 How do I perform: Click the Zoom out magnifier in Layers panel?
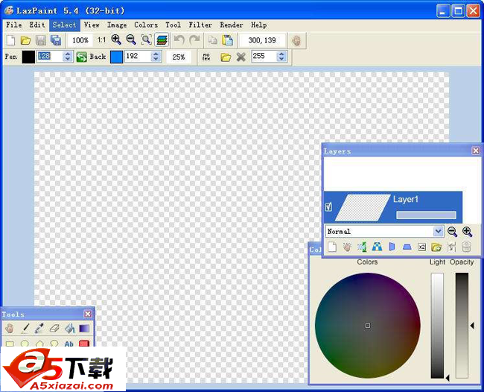click(452, 232)
